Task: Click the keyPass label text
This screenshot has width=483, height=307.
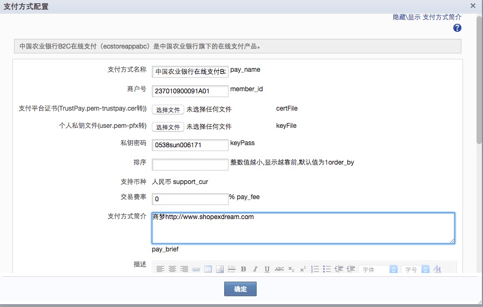Action: [x=243, y=143]
